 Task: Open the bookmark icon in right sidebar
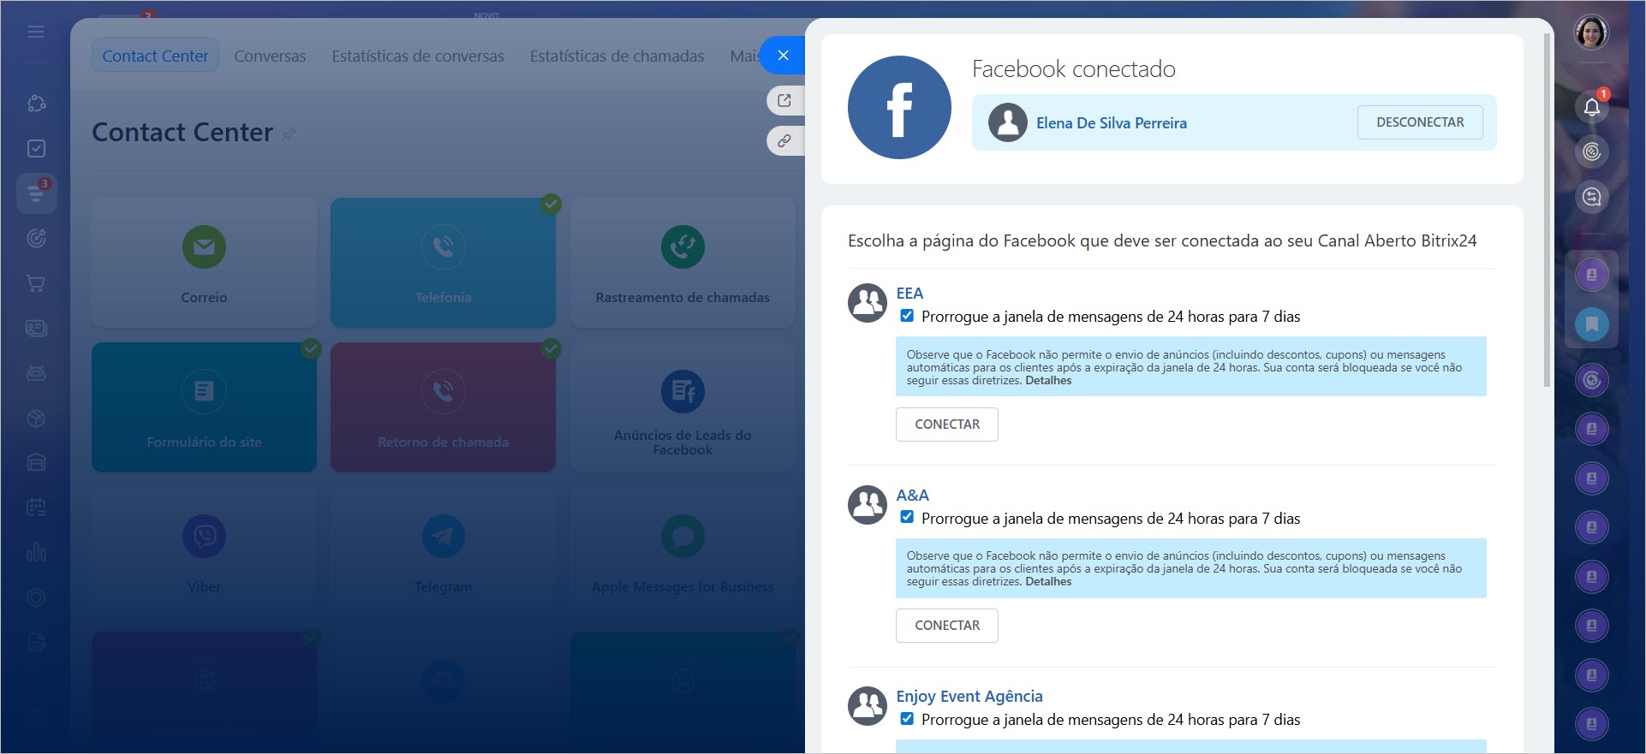1591,324
